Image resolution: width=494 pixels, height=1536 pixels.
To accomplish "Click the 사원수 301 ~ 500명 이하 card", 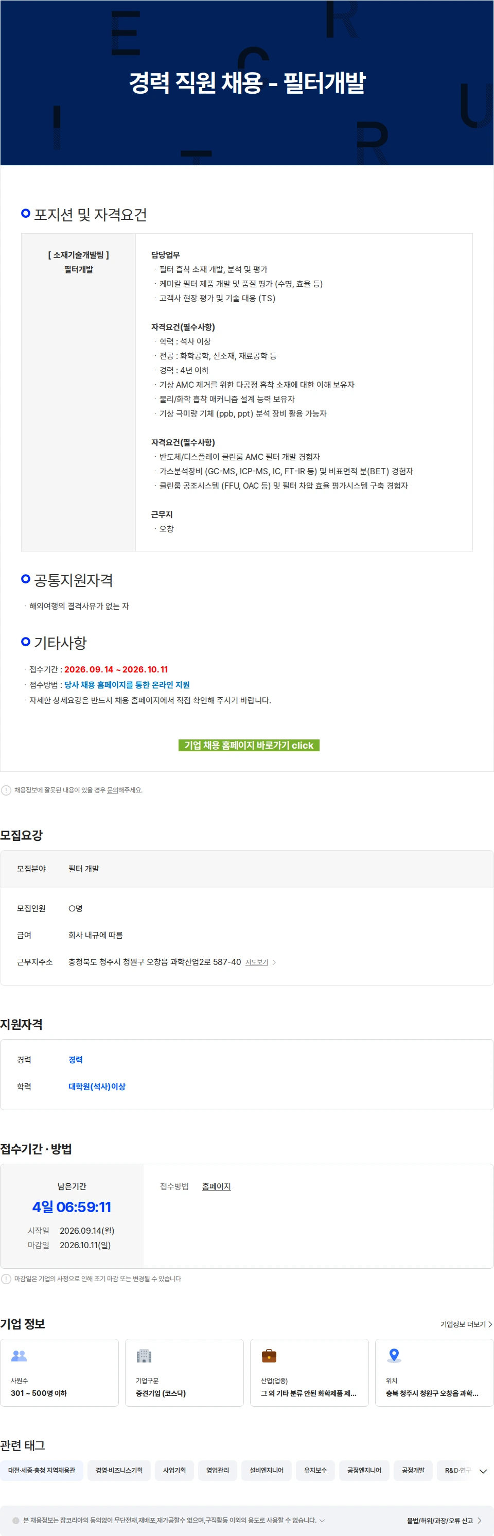I will (x=60, y=1372).
